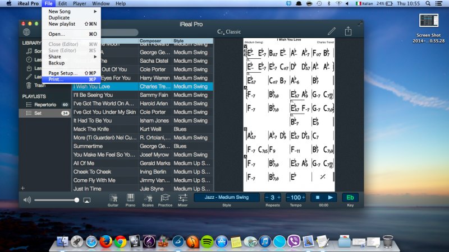449x252 pixels.
Task: Click the pencil edit song icon
Action: tap(332, 31)
